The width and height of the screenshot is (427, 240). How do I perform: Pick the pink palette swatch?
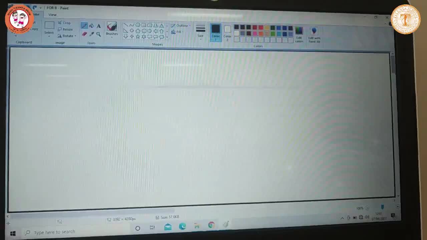coord(255,34)
